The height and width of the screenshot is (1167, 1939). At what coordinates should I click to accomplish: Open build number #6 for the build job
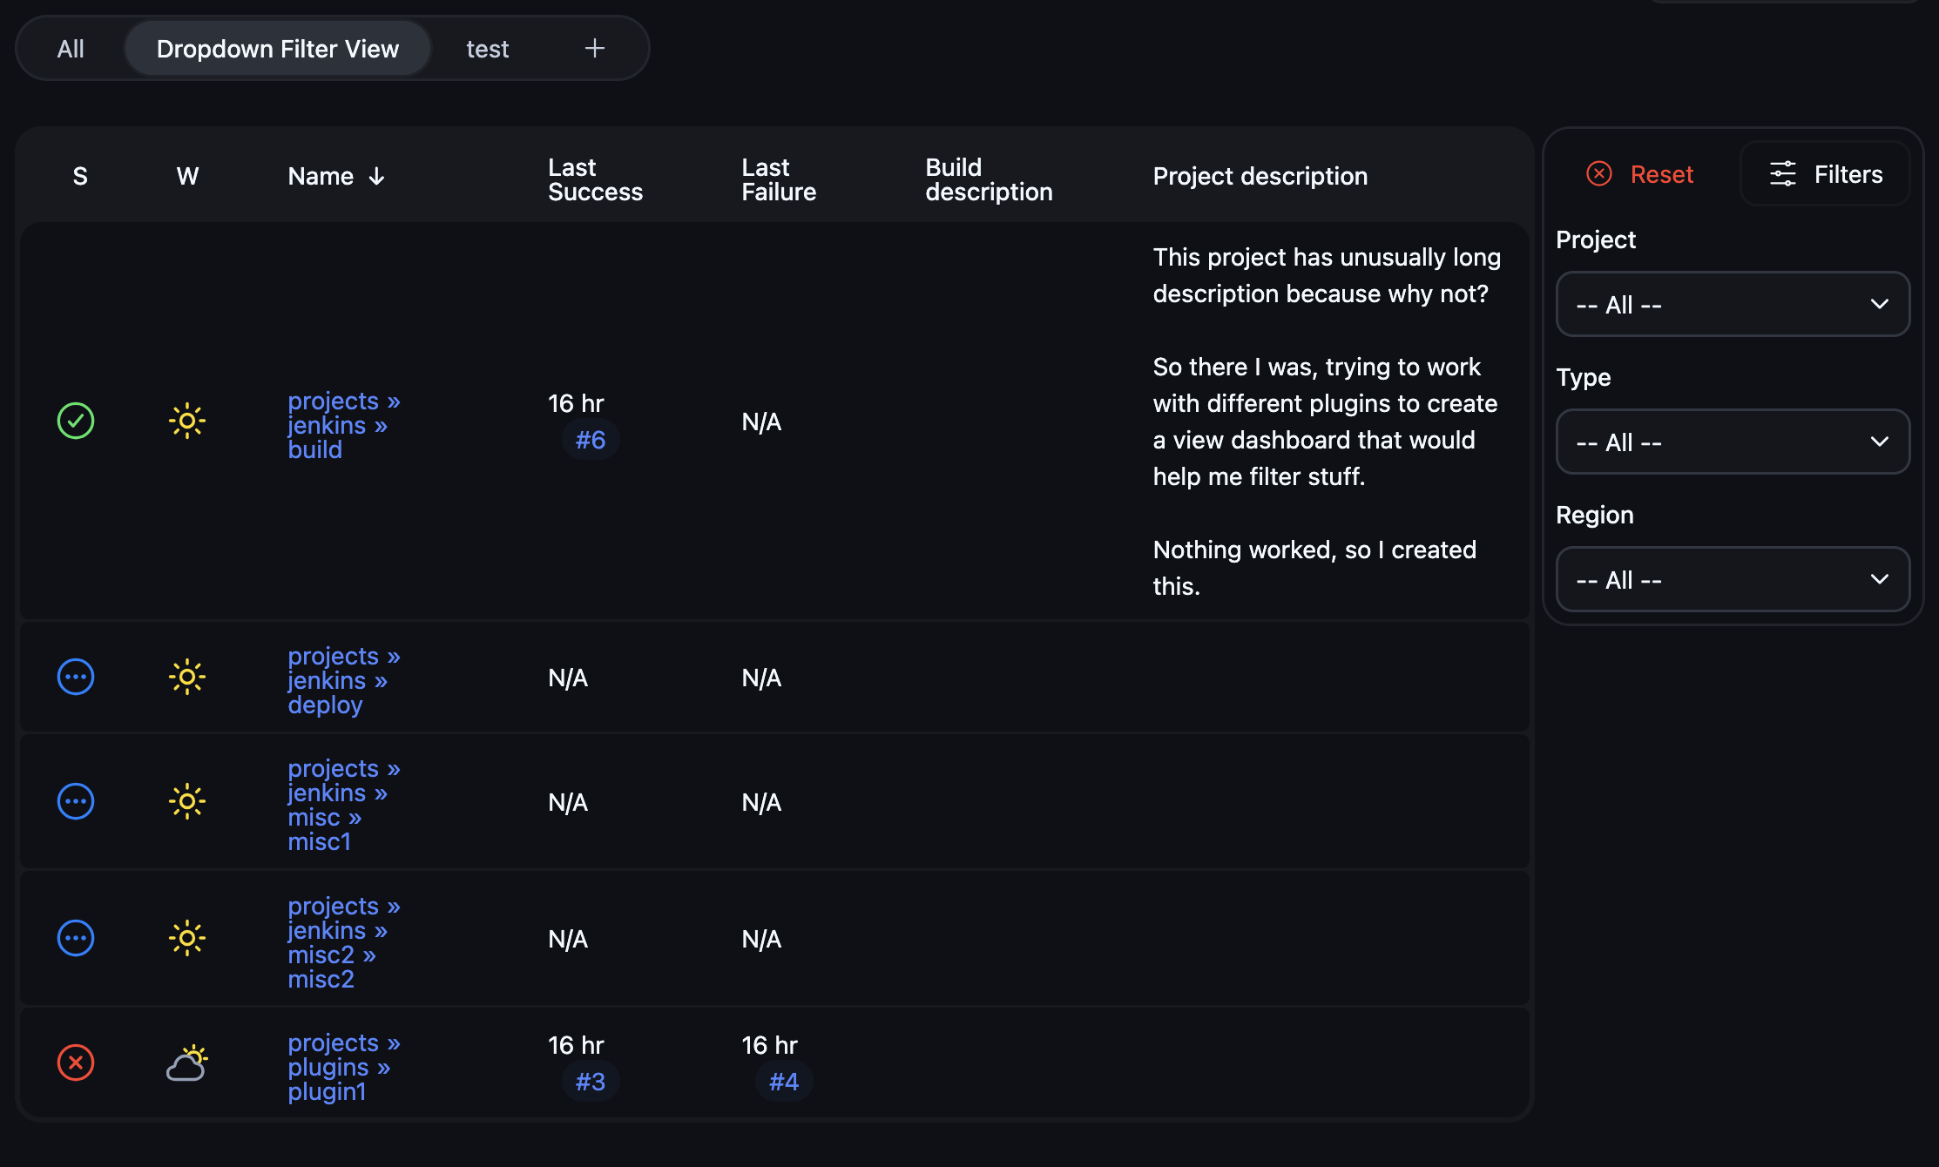(591, 440)
